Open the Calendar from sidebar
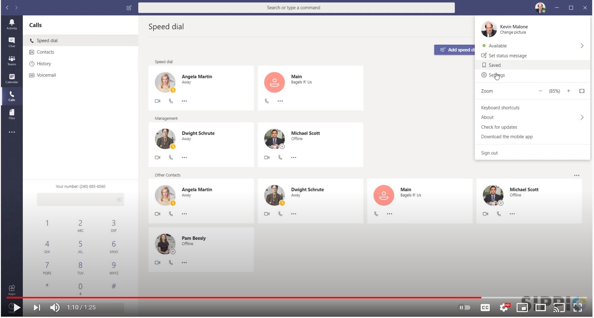The width and height of the screenshot is (594, 318). click(12, 78)
